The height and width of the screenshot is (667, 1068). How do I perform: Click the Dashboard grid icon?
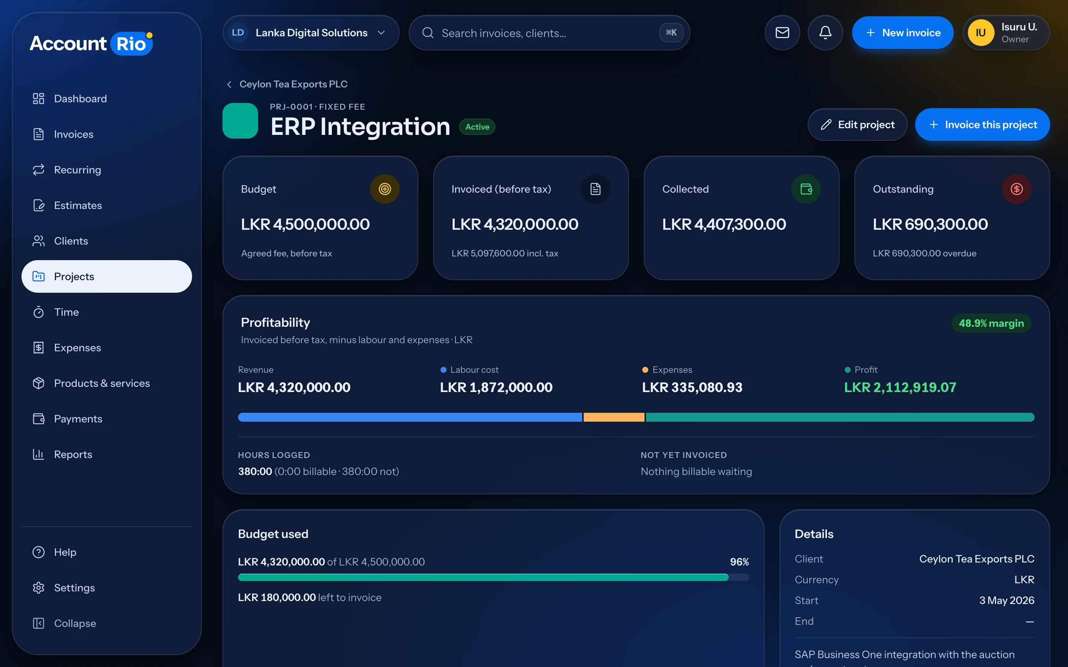coord(39,98)
